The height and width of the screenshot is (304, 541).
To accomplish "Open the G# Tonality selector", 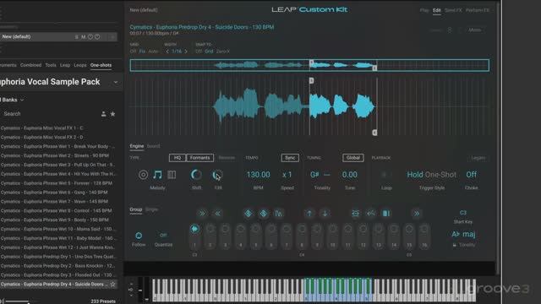I will (314, 175).
